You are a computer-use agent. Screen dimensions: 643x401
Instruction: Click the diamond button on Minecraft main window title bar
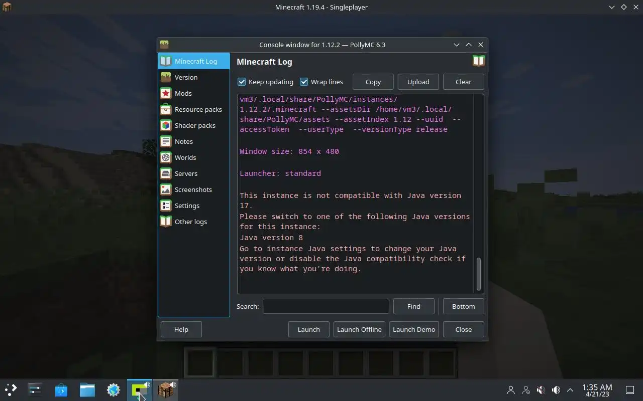624,7
